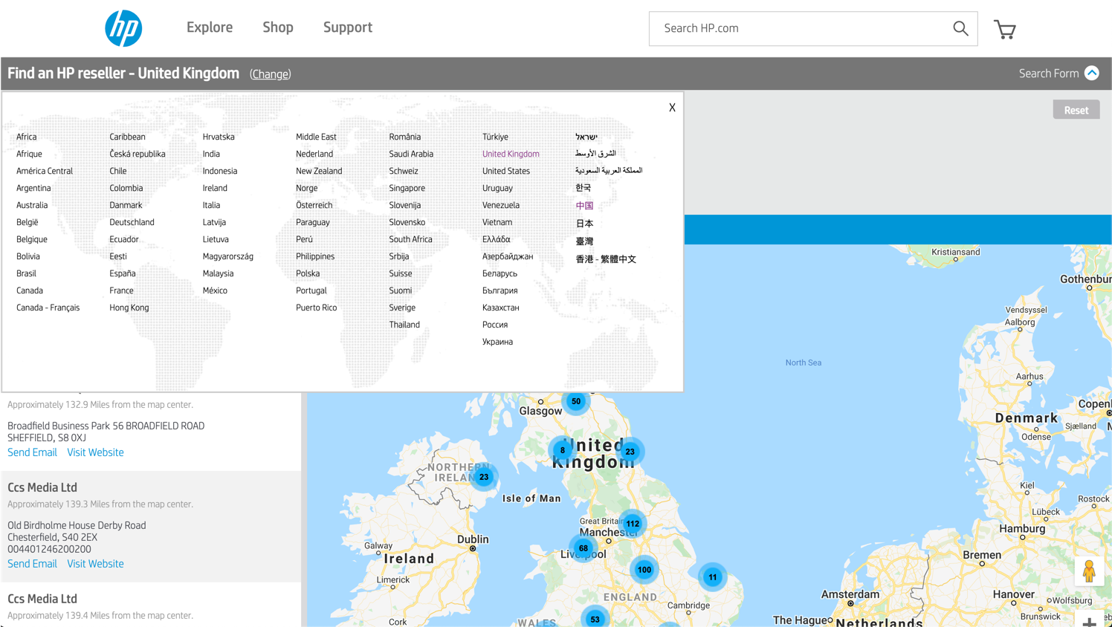Choose Canada - Français

coord(48,308)
